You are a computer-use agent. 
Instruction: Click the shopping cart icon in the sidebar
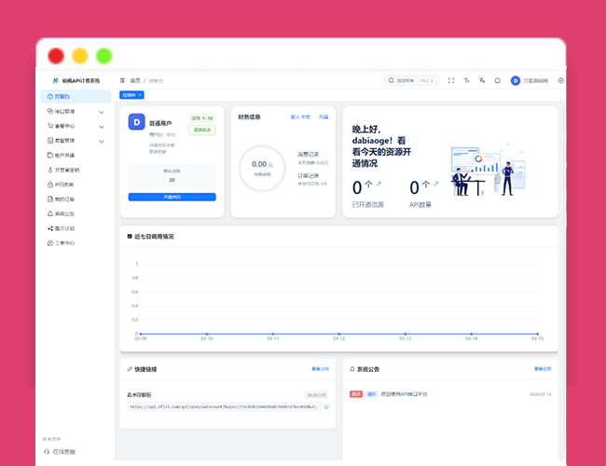coord(50,126)
